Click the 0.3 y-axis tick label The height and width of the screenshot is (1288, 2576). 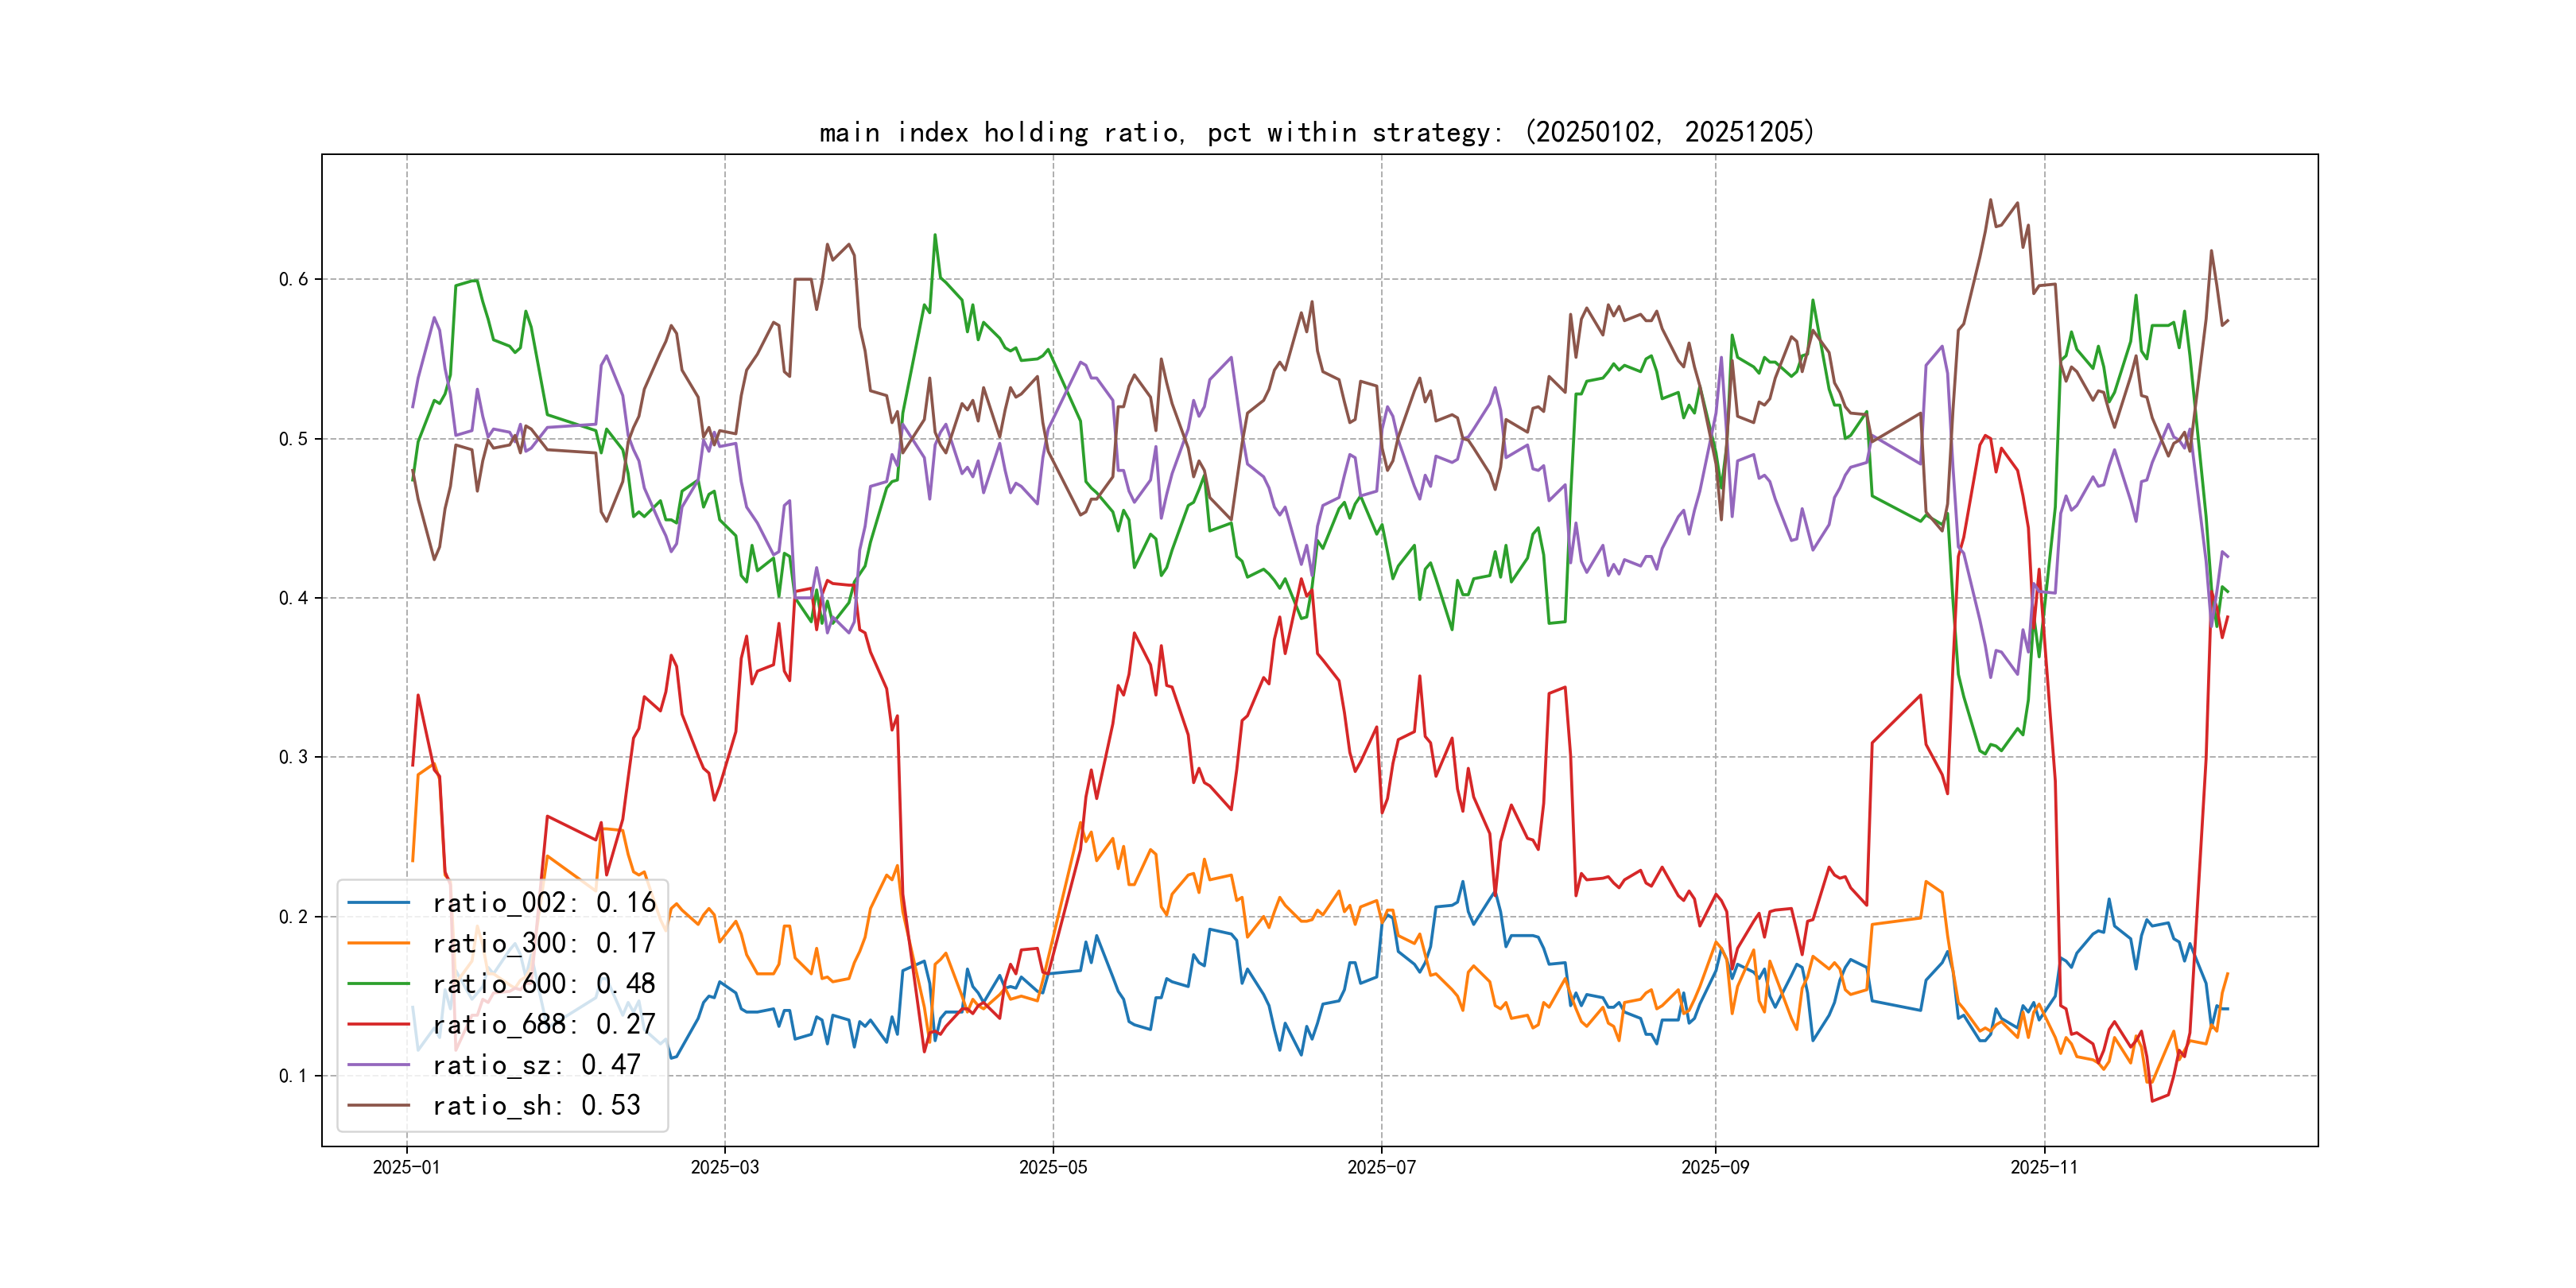click(x=293, y=757)
